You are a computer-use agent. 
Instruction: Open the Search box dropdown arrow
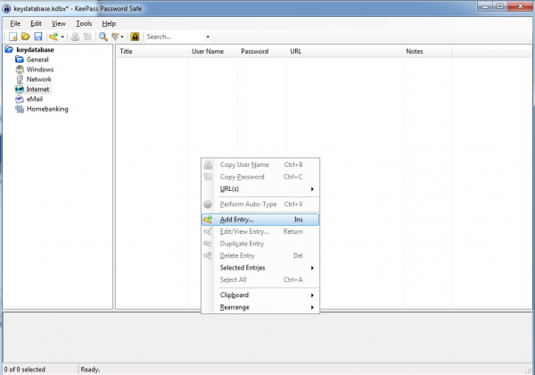point(208,37)
